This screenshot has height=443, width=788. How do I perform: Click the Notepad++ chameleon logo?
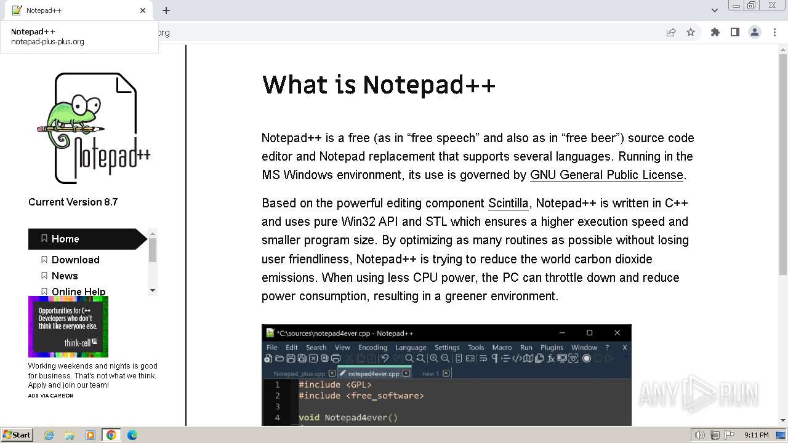[x=94, y=128]
